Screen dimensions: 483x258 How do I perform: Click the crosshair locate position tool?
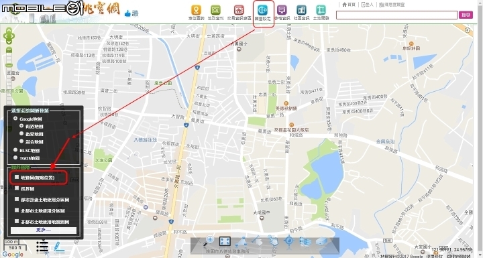click(x=289, y=241)
